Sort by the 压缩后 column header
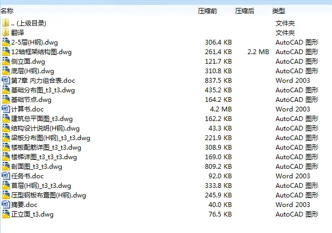 245,11
